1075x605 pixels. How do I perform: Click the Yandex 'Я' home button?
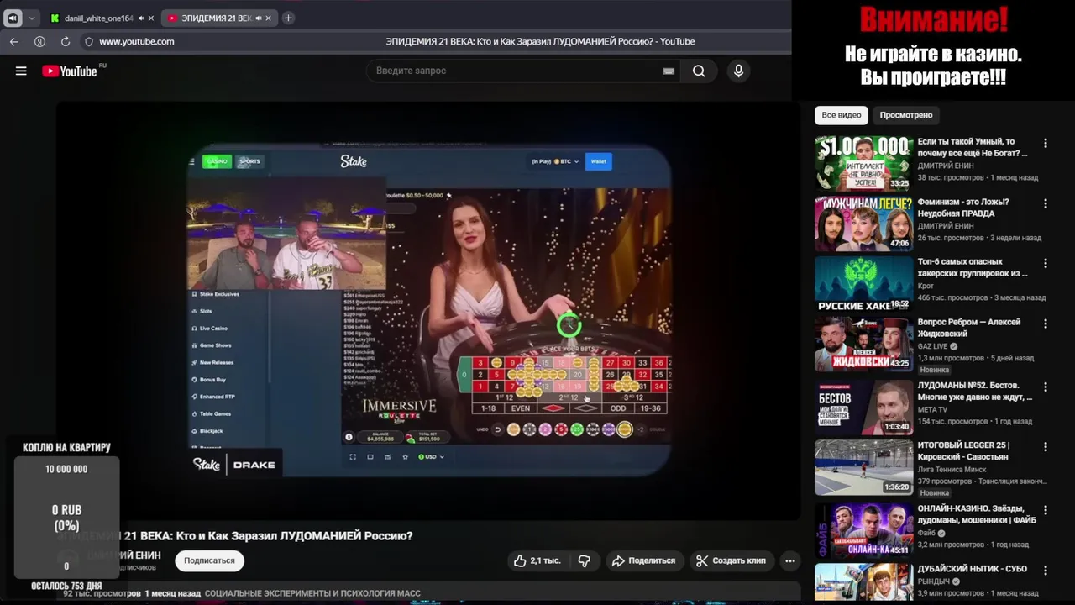[x=39, y=41]
